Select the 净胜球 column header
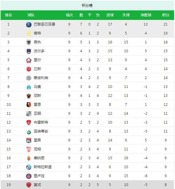Image resolution: width=175 pixels, height=189 pixels. point(146,15)
